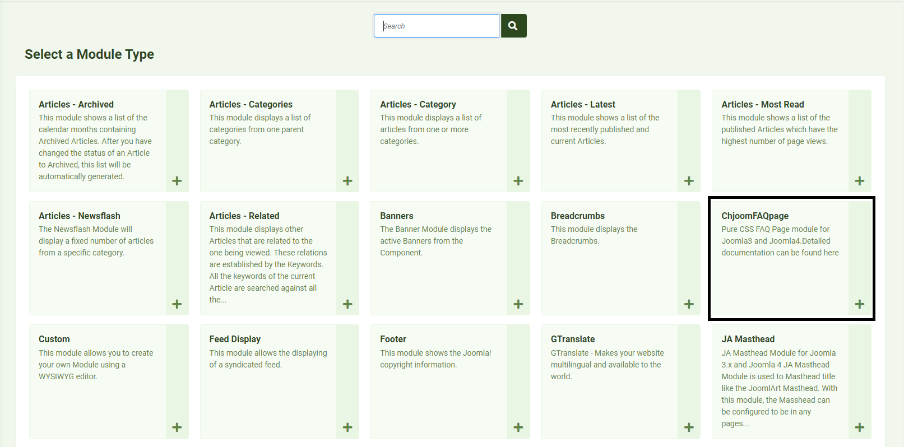The width and height of the screenshot is (904, 447).
Task: Add the Articles - Categories module via plus icon
Action: click(x=347, y=181)
